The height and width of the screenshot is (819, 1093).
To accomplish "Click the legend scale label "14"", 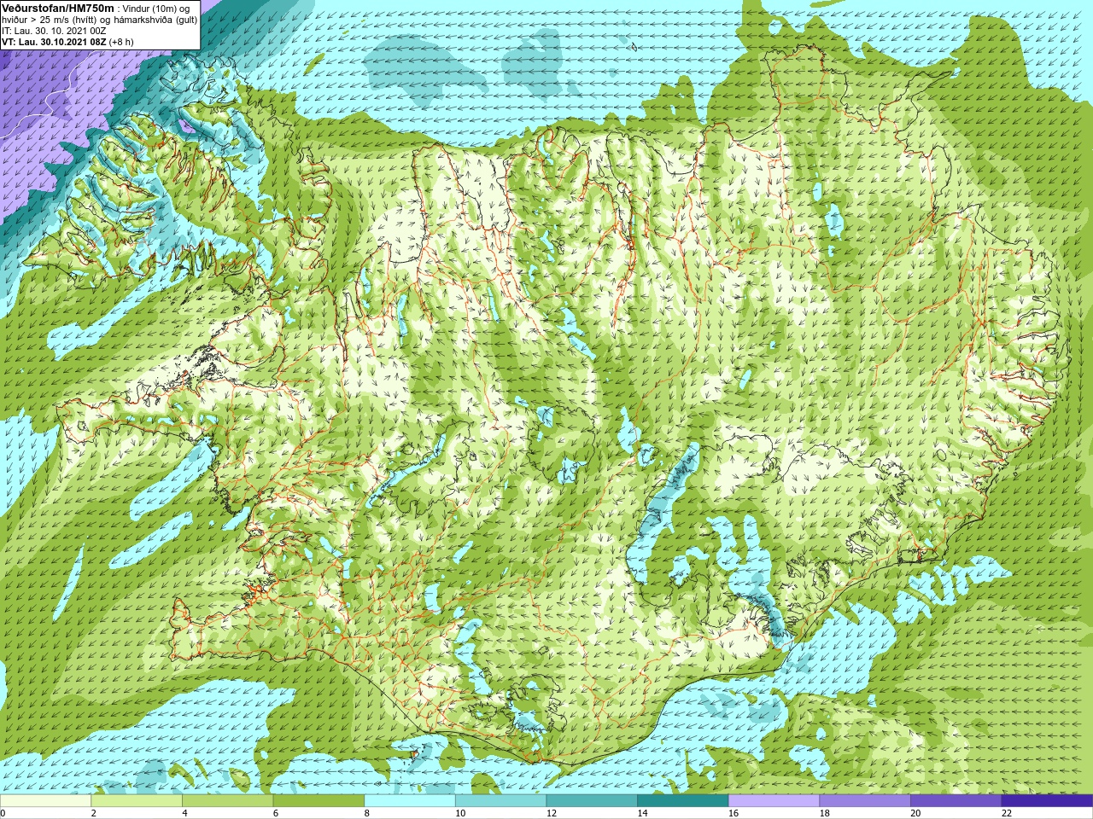I will click(x=643, y=813).
